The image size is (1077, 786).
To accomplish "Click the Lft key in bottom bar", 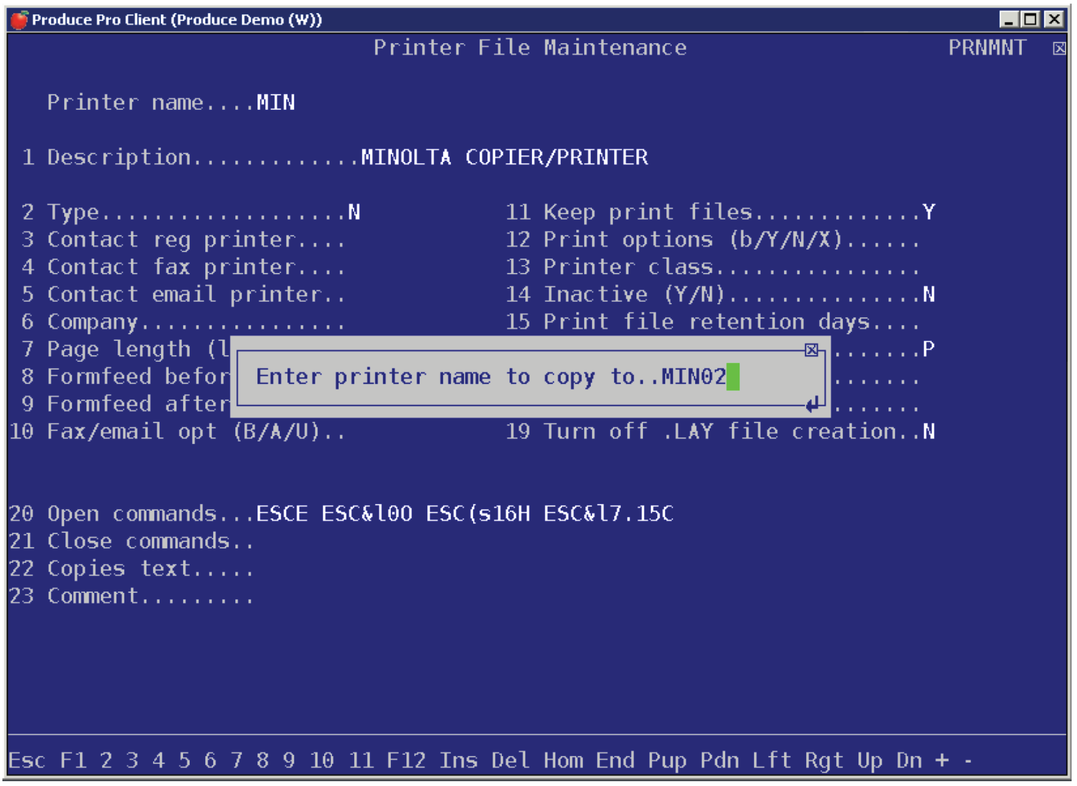I will point(771,760).
